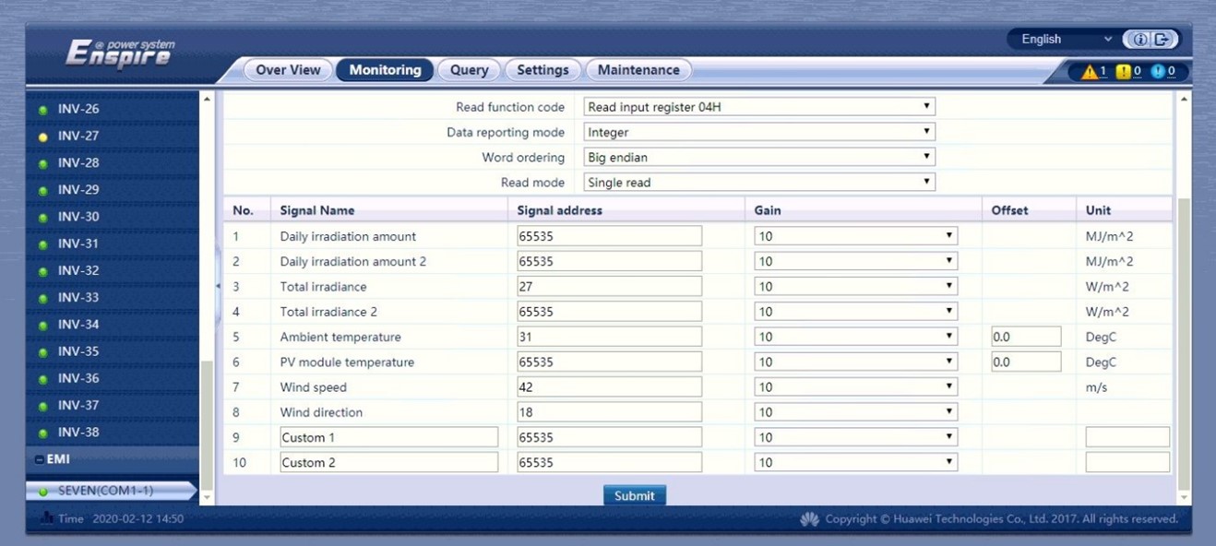1216x546 pixels.
Task: Switch to the Query tab
Action: pyautogui.click(x=469, y=70)
